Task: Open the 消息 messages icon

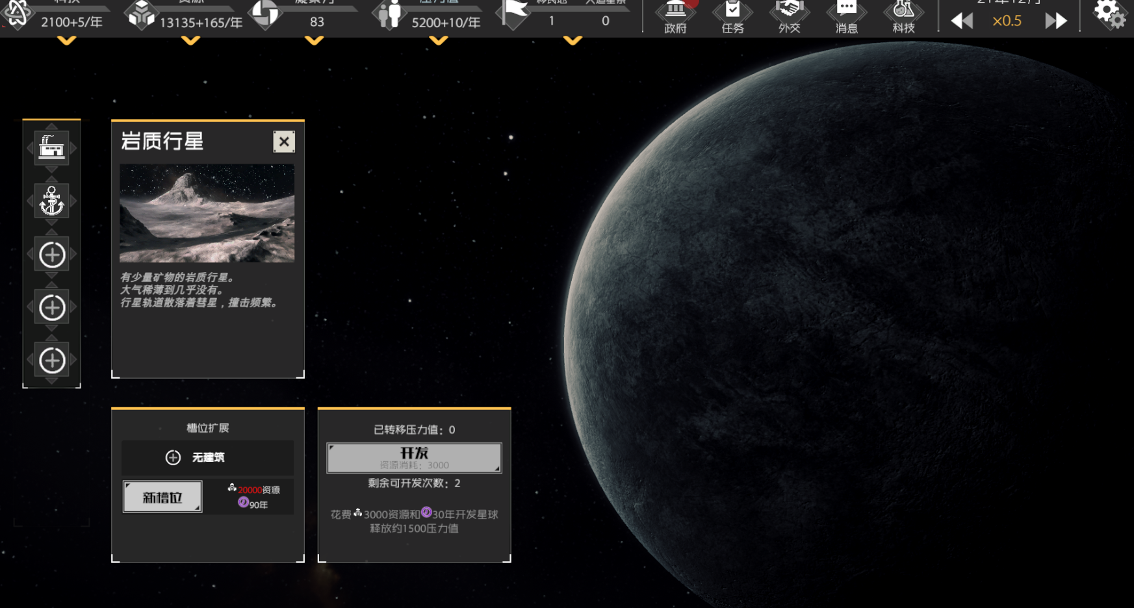Action: pyautogui.click(x=846, y=17)
